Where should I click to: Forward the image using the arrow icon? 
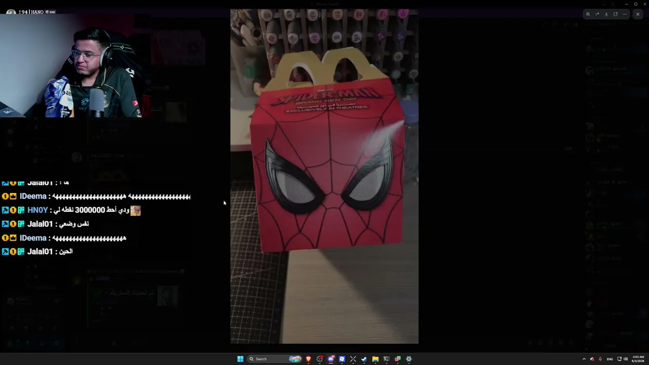point(597,14)
